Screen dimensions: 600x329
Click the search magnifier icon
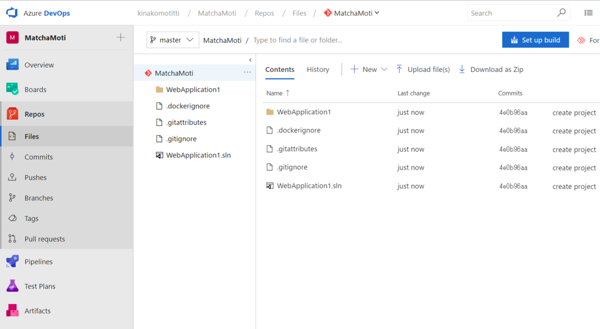561,13
